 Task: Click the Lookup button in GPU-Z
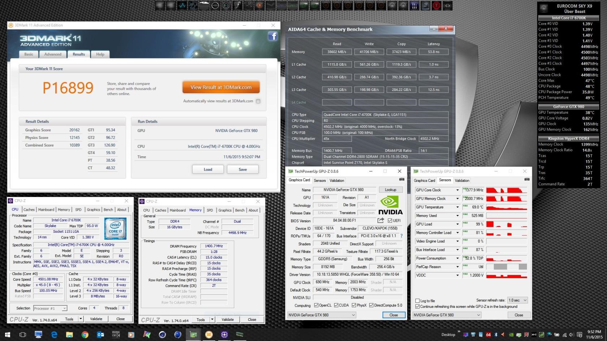tap(390, 190)
